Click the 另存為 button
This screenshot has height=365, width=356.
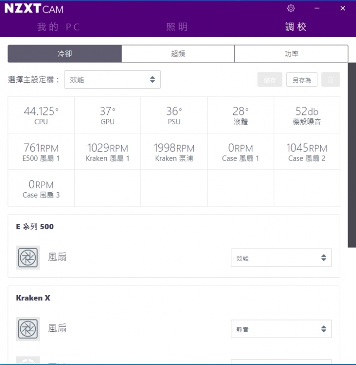coord(302,80)
